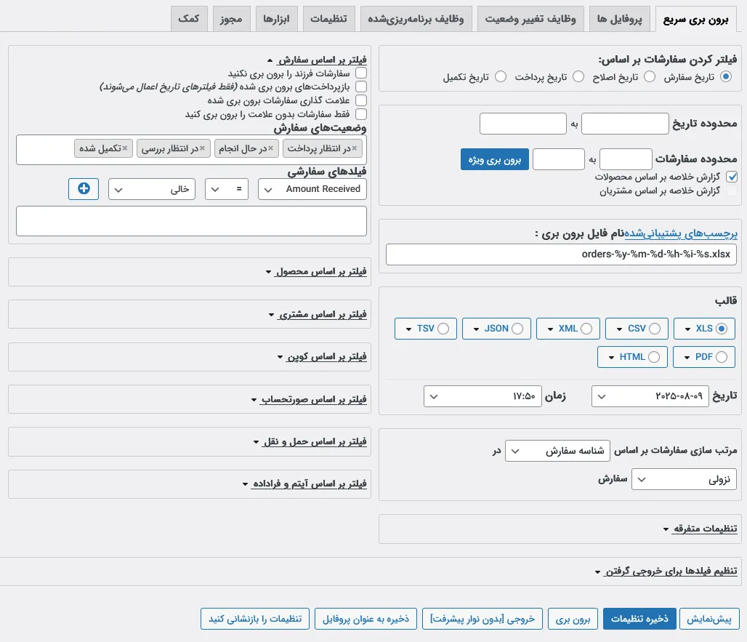
Task: Open the '=' operator dropdown
Action: point(227,189)
